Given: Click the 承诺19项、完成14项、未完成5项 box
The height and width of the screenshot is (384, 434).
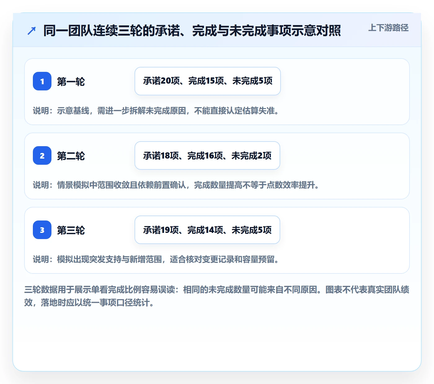Looking at the screenshot, I should tap(207, 230).
